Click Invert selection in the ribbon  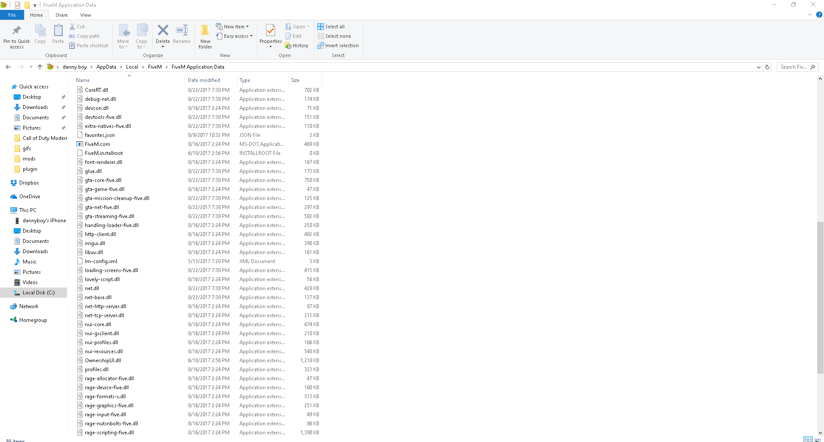click(x=338, y=45)
